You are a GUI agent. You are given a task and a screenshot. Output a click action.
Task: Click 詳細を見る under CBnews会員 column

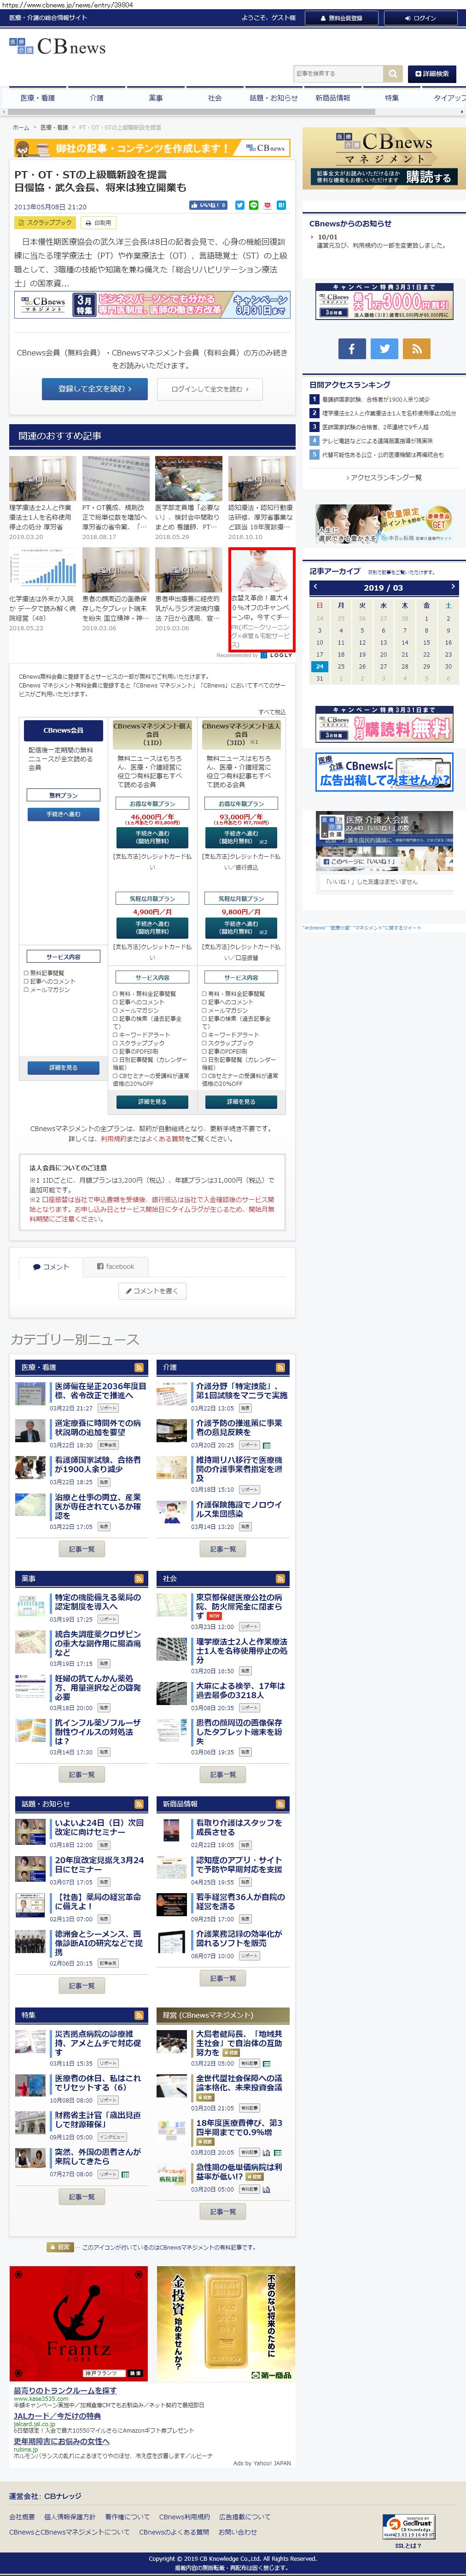[63, 1067]
